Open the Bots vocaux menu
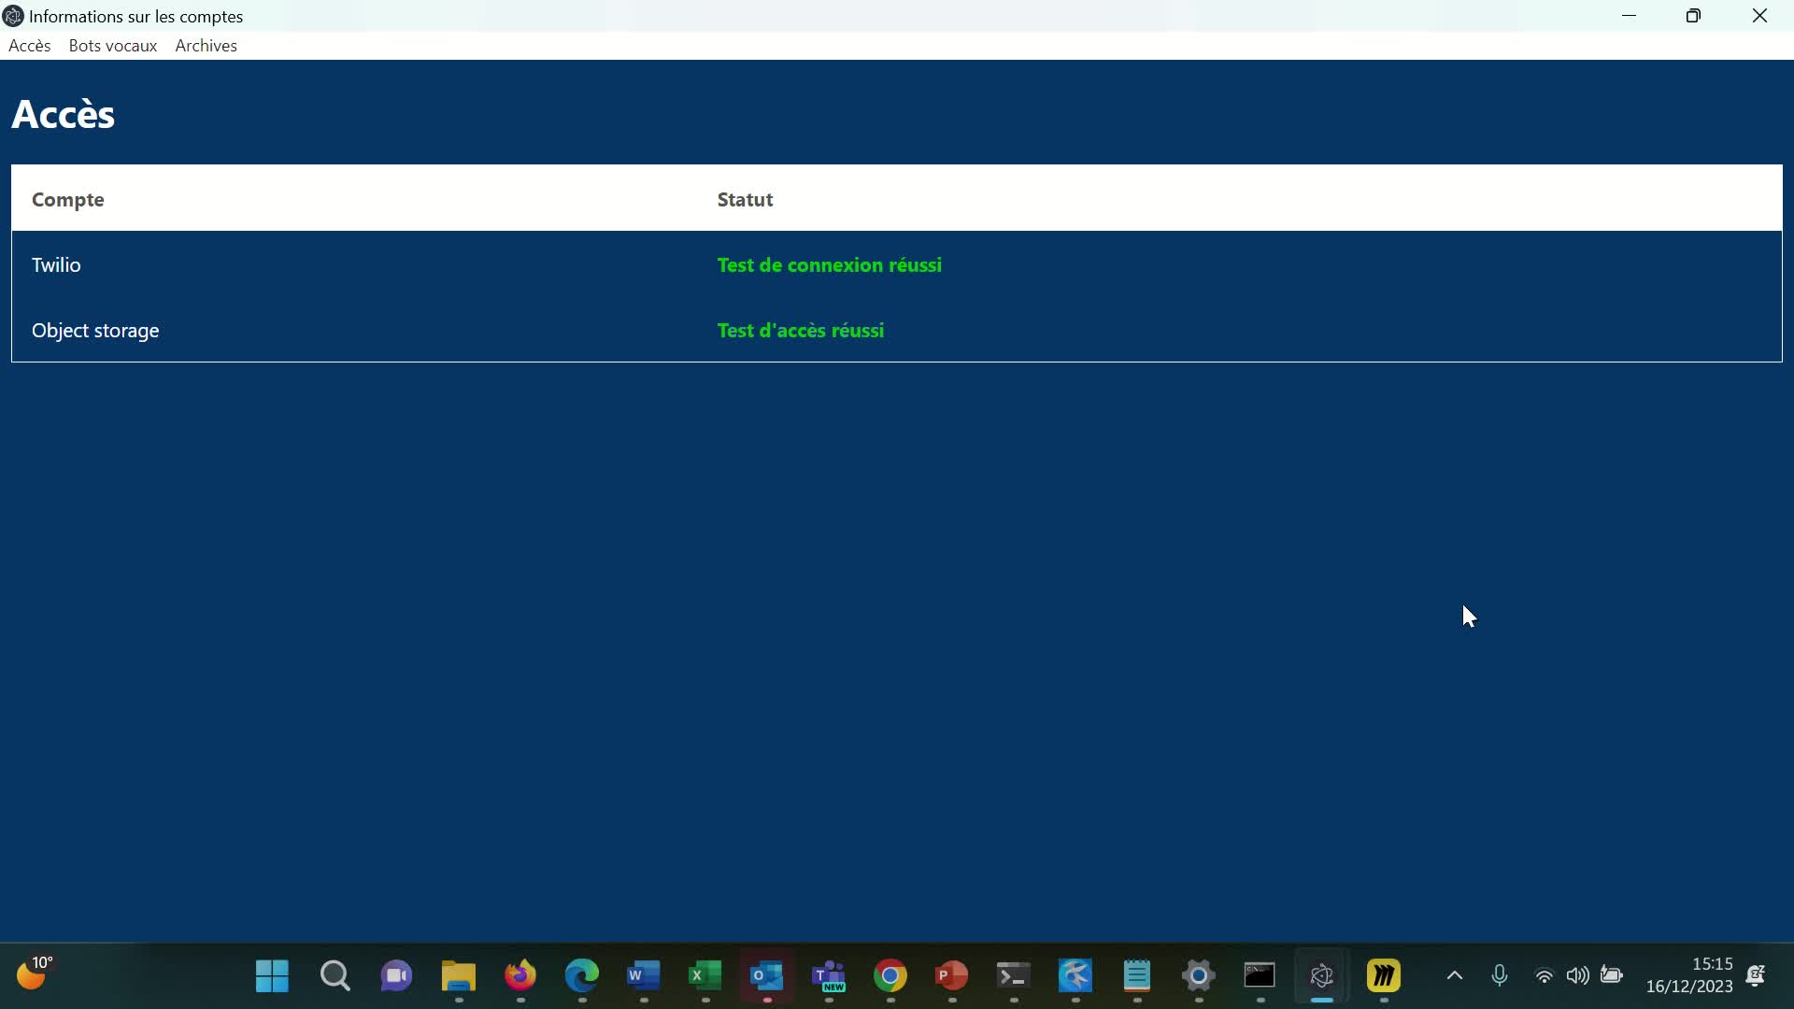Screen dimensions: 1794x1009 (112, 46)
